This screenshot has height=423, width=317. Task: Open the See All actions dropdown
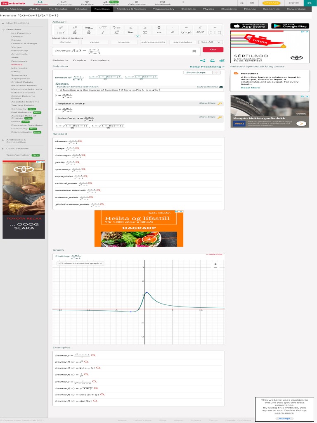[211, 42]
